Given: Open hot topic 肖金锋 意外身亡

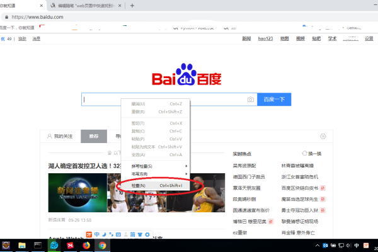Looking at the screenshot, I should pyautogui.click(x=298, y=232).
